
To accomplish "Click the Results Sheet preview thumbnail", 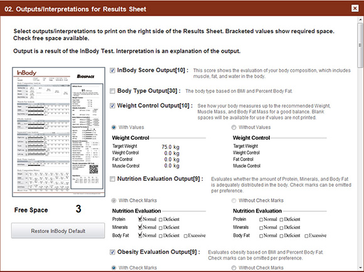I will (x=58, y=132).
